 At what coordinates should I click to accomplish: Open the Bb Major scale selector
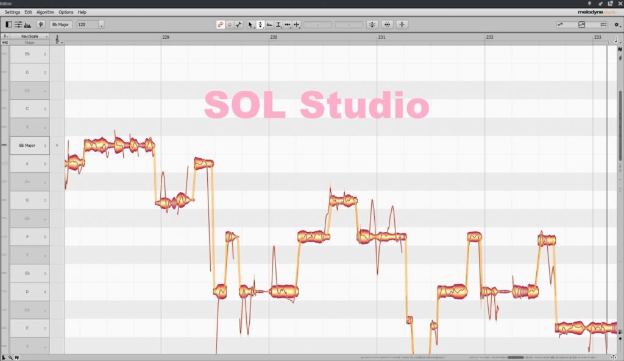(x=62, y=24)
